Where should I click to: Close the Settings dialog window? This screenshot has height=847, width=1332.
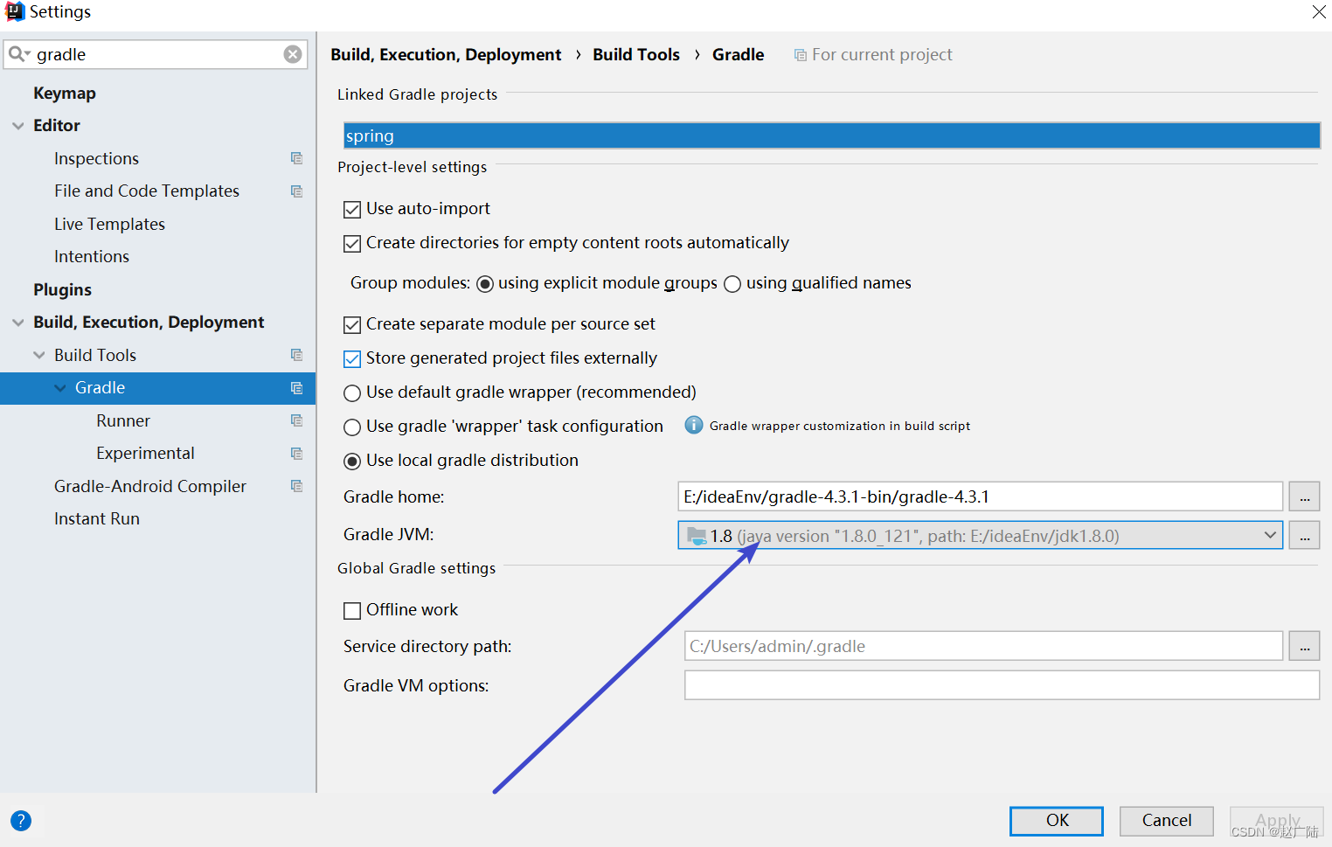coord(1318,12)
